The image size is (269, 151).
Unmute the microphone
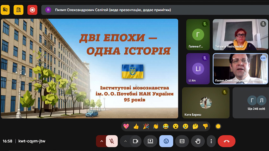112,141
